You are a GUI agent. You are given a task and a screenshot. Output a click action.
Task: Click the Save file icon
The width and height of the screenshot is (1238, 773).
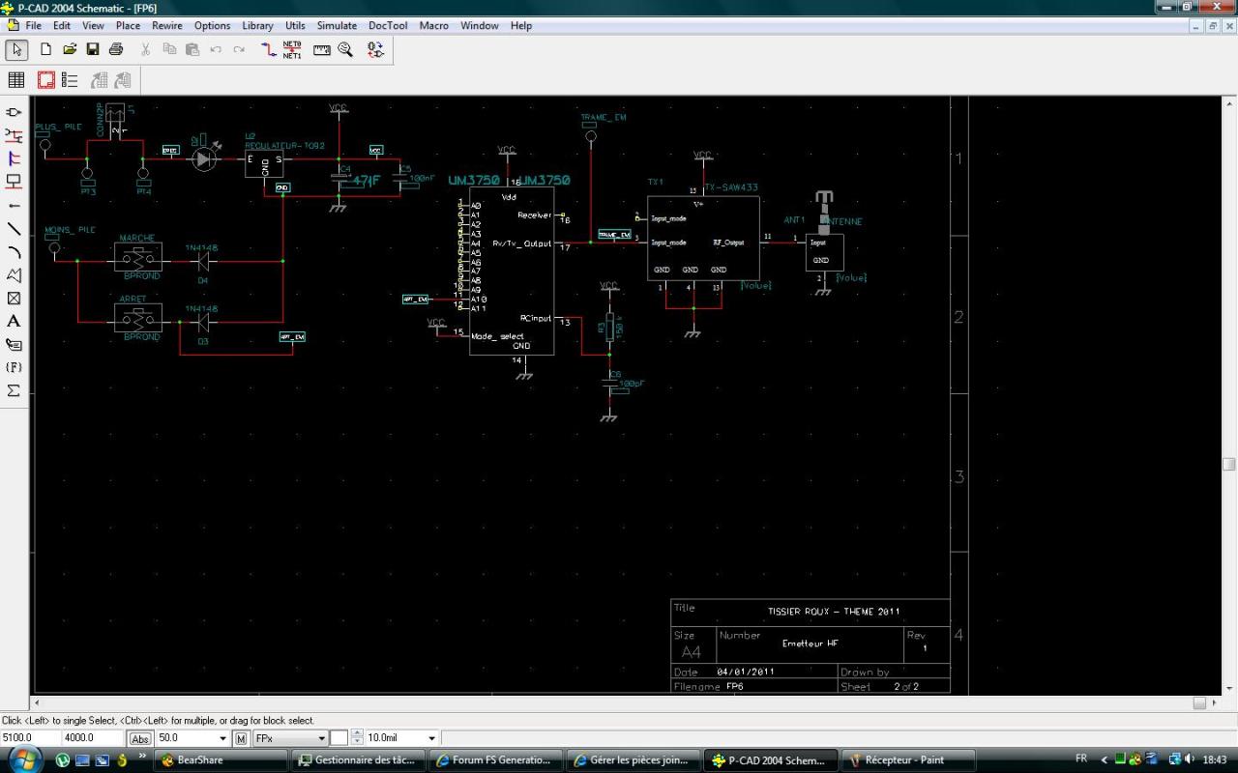coord(93,49)
